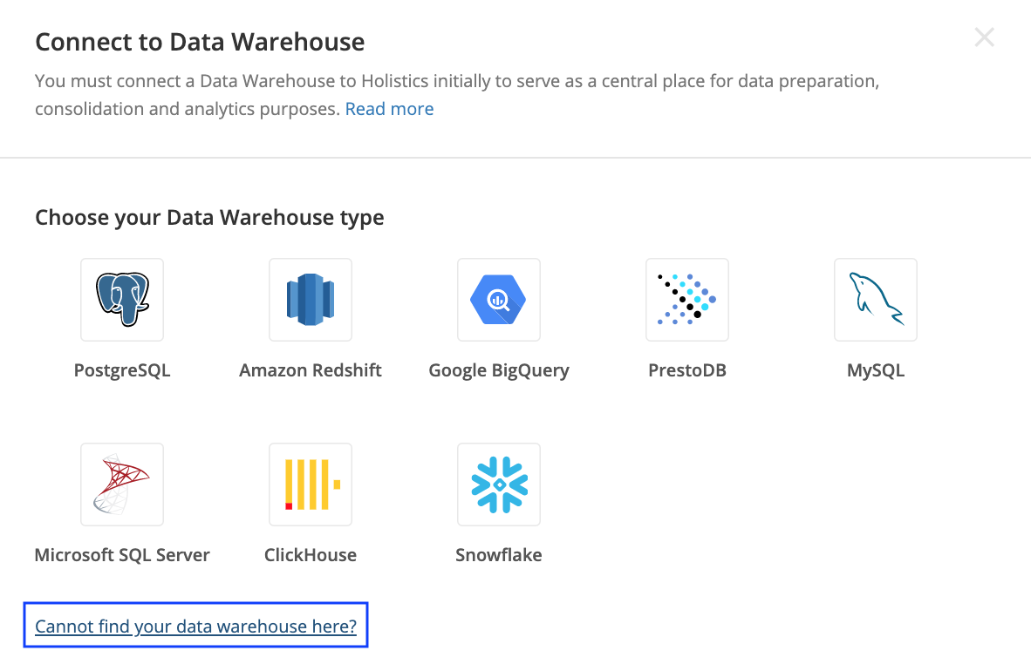Choose the ClickHouse yellow bars icon
1031x664 pixels.
point(311,484)
